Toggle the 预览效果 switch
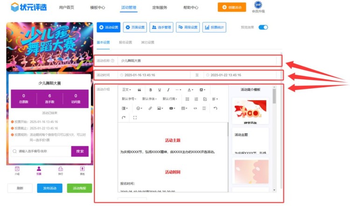Screen dimensions: 350x206 [263, 27]
